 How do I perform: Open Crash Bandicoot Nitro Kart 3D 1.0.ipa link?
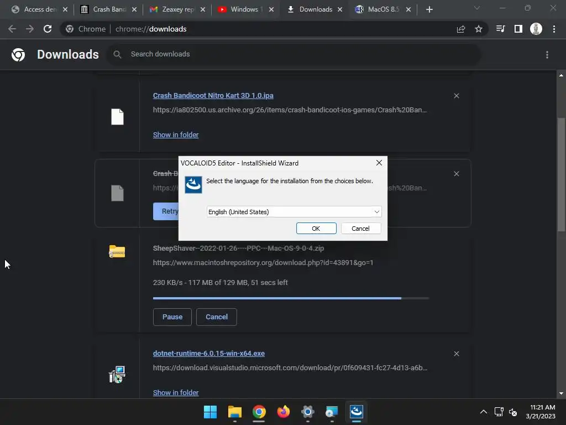tap(213, 96)
